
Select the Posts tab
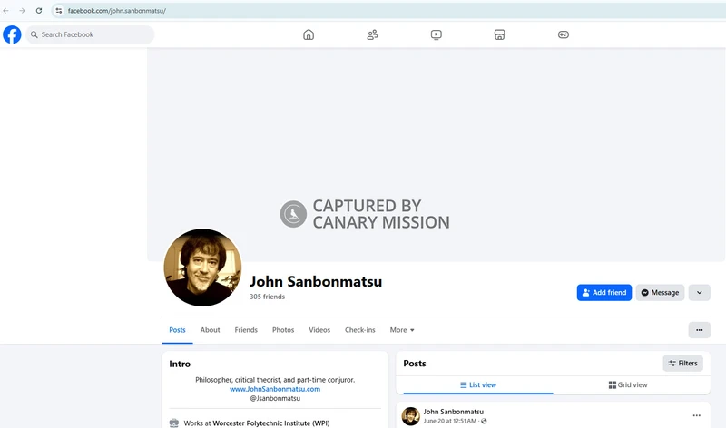pyautogui.click(x=177, y=330)
